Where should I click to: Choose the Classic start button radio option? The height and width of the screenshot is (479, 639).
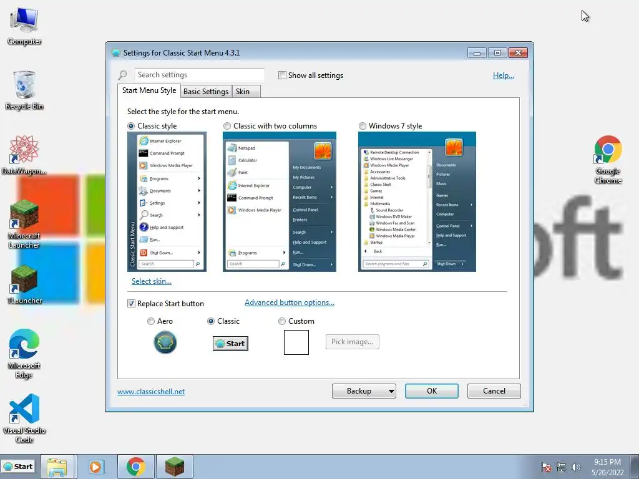(x=211, y=321)
